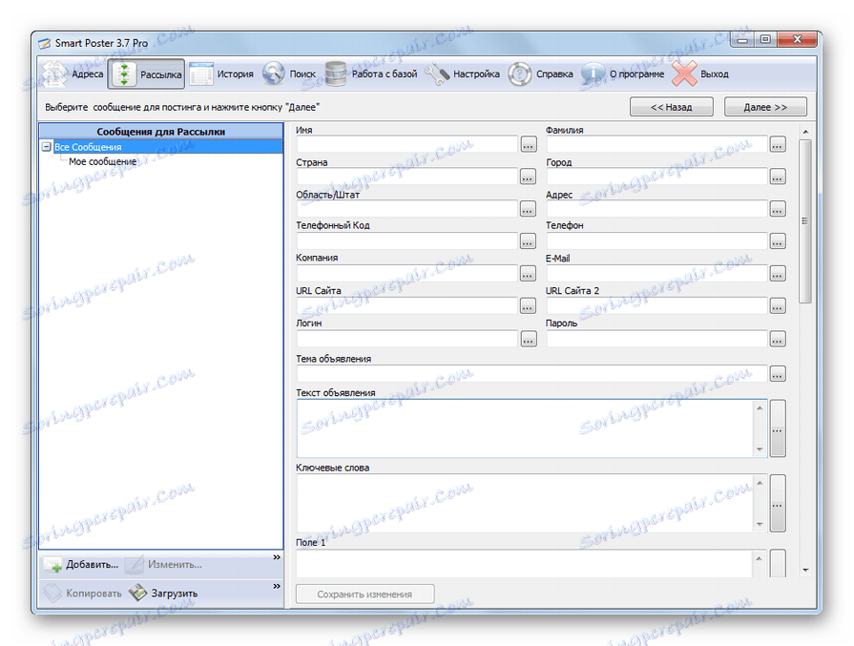The width and height of the screenshot is (854, 646).
Task: Expand the chevron beside Загрузить
Action: [277, 586]
